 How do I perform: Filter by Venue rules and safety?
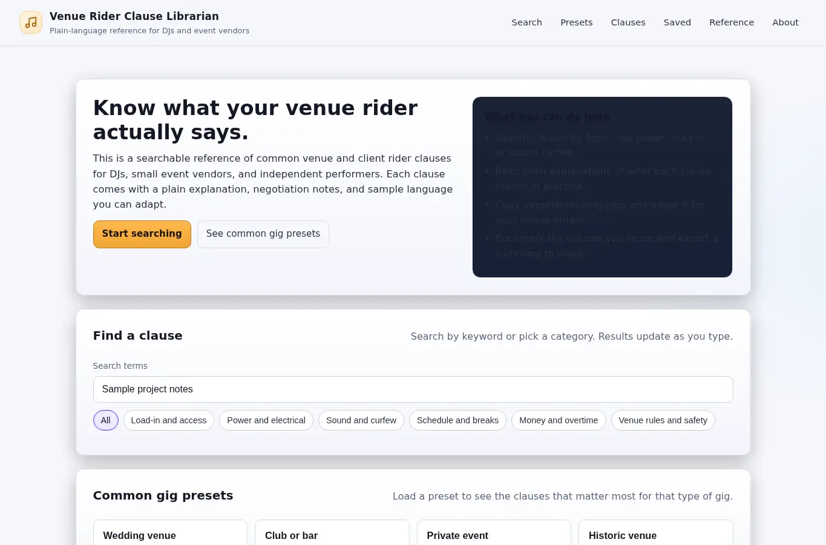[663, 420]
